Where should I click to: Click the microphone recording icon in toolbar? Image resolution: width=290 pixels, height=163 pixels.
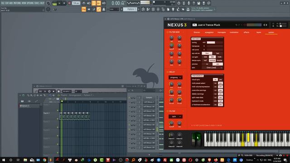188,3
